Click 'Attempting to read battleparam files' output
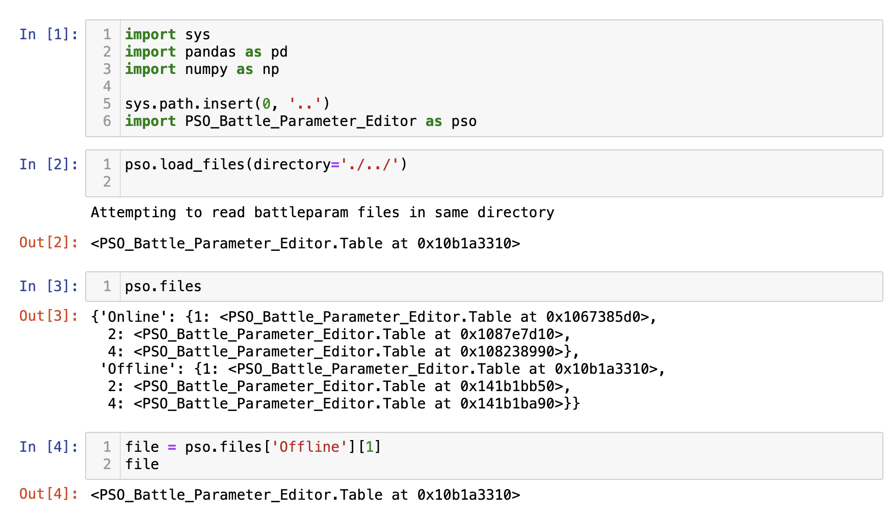The image size is (891, 514). (323, 212)
